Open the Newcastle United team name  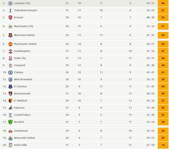(24, 138)
